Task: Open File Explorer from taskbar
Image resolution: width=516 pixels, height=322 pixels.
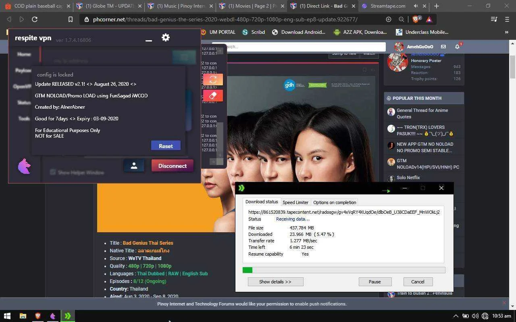Action: [23, 316]
